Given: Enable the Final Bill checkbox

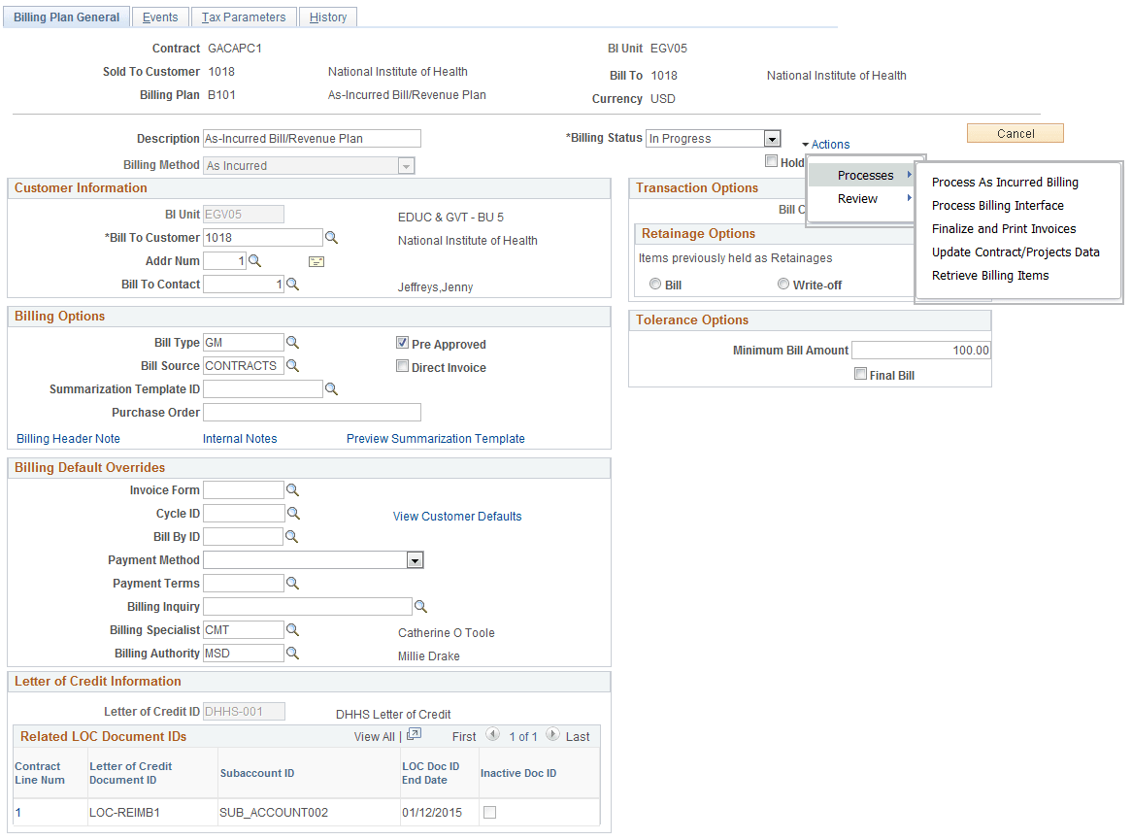Looking at the screenshot, I should (860, 374).
